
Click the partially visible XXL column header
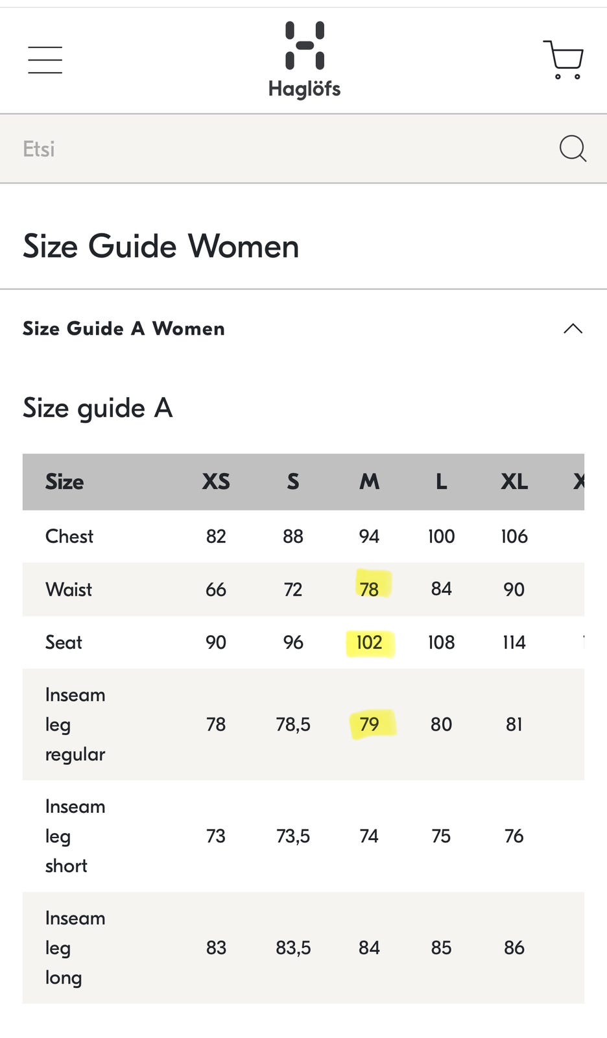(578, 481)
